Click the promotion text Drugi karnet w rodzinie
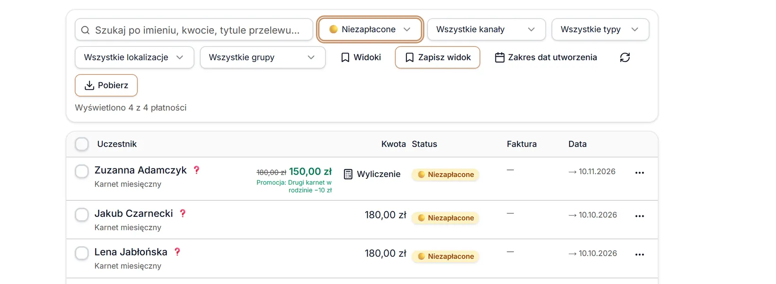Screen dimensions: 776x284 294,186
